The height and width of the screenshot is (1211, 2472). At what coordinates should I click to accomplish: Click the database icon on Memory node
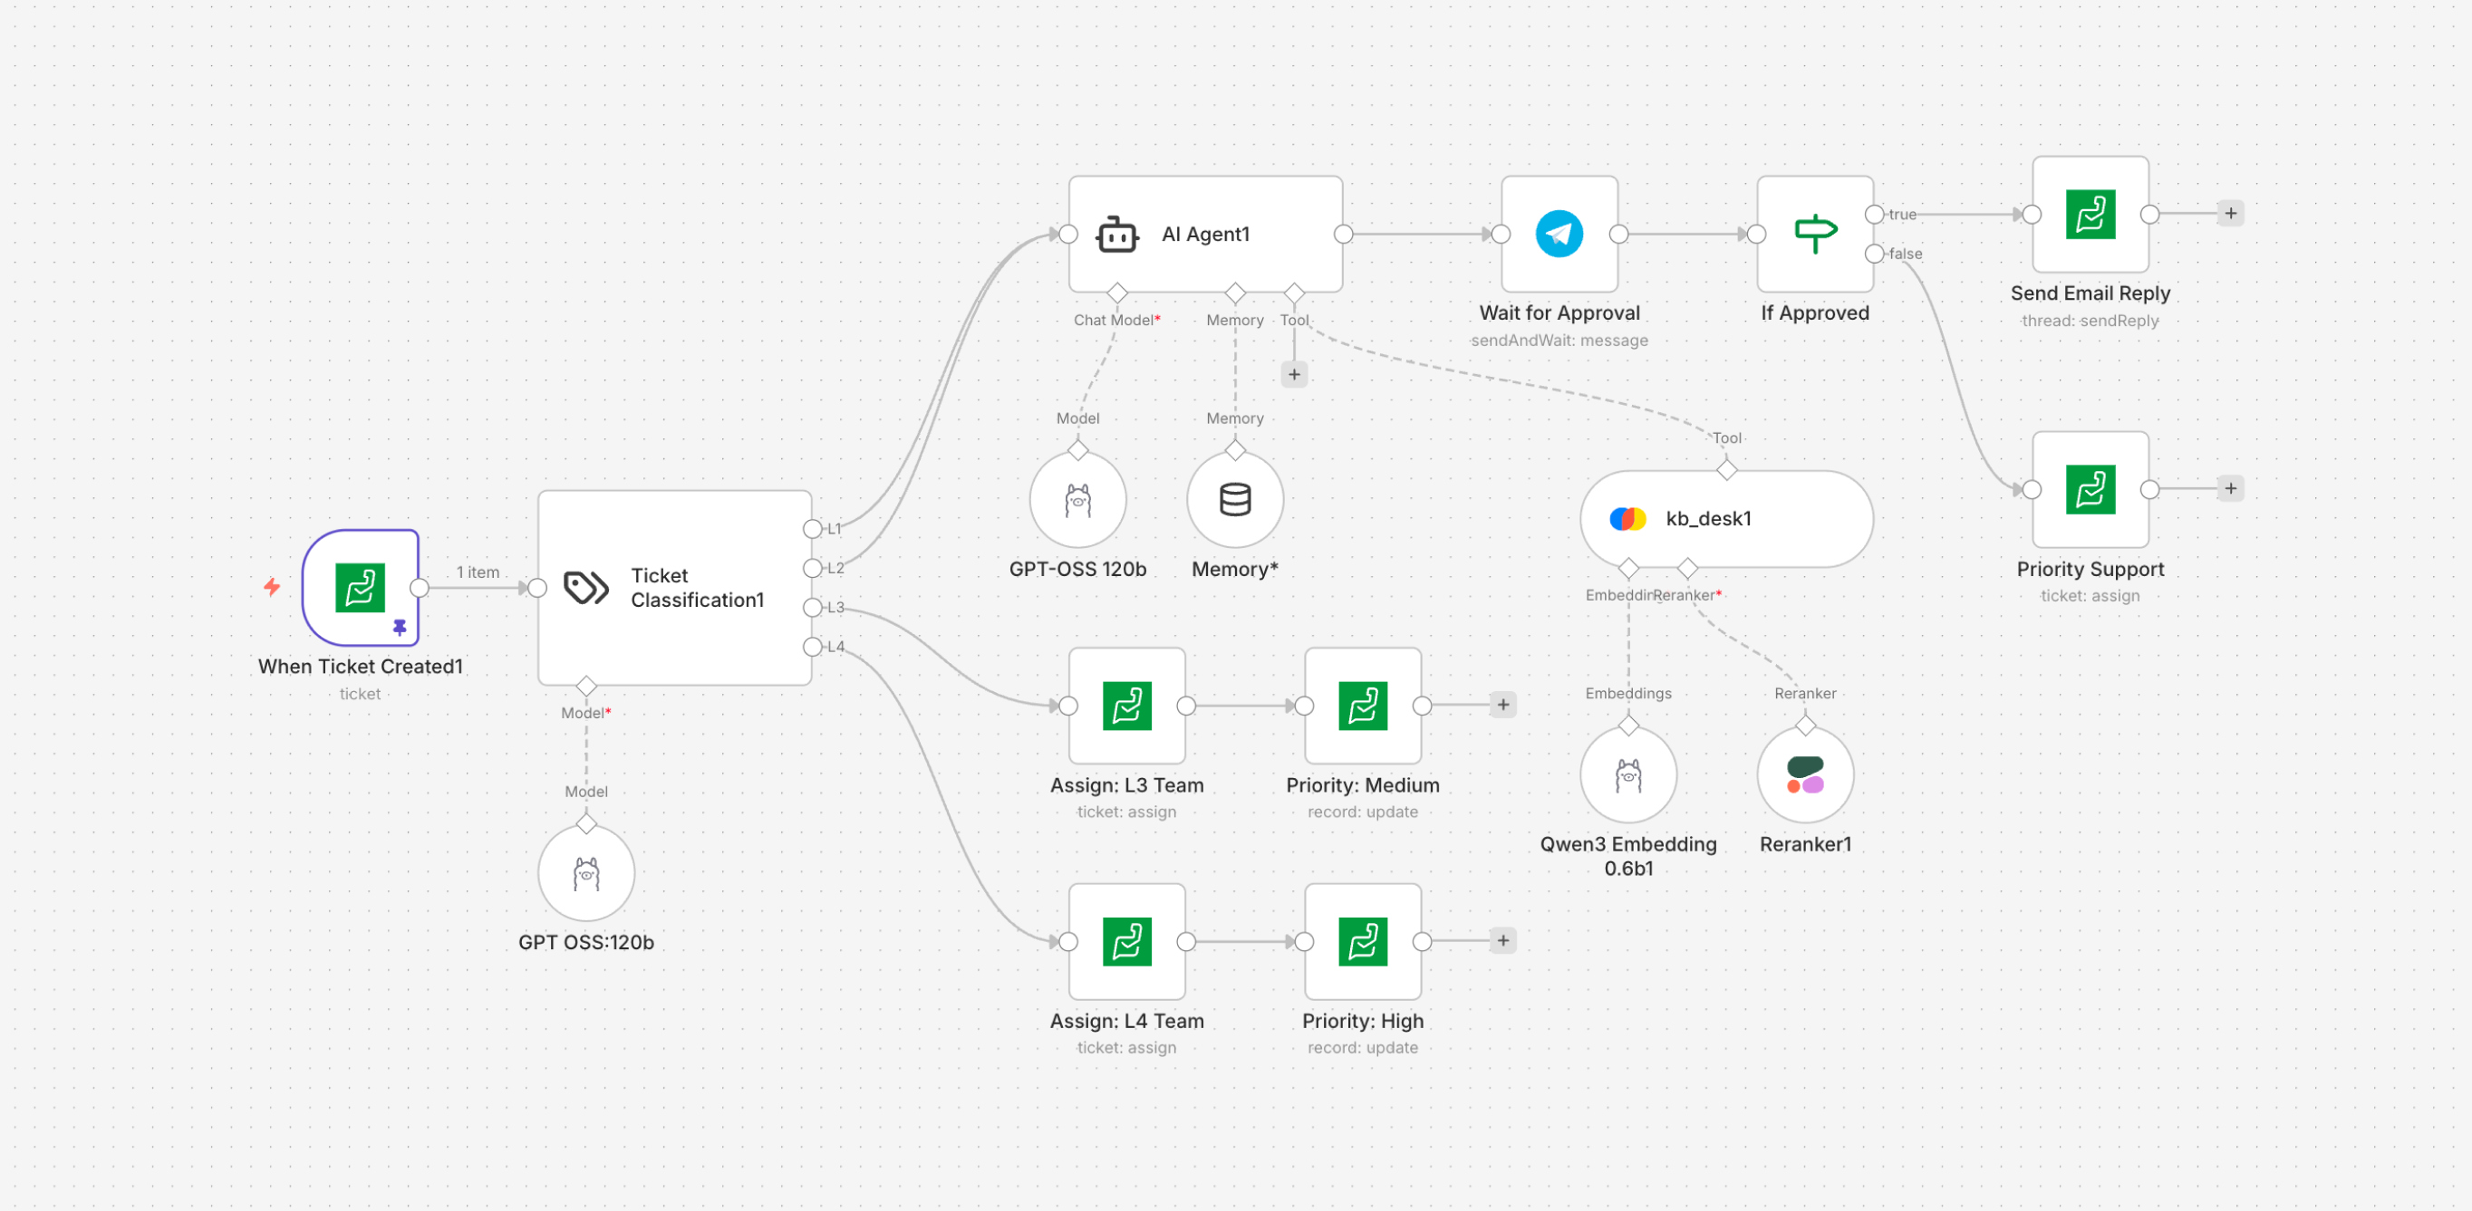(x=1234, y=498)
